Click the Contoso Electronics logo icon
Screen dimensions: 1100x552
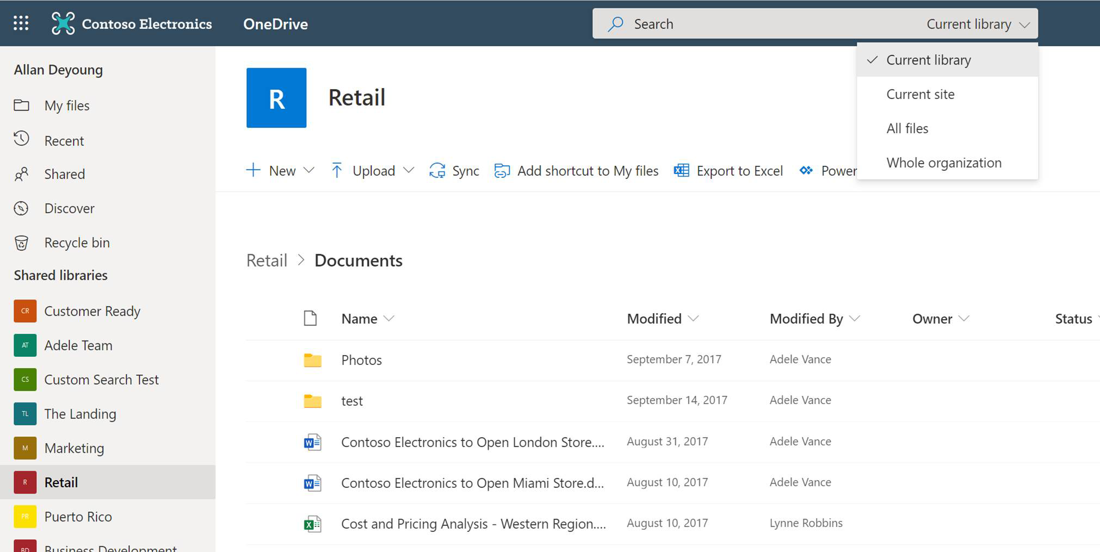click(x=63, y=23)
